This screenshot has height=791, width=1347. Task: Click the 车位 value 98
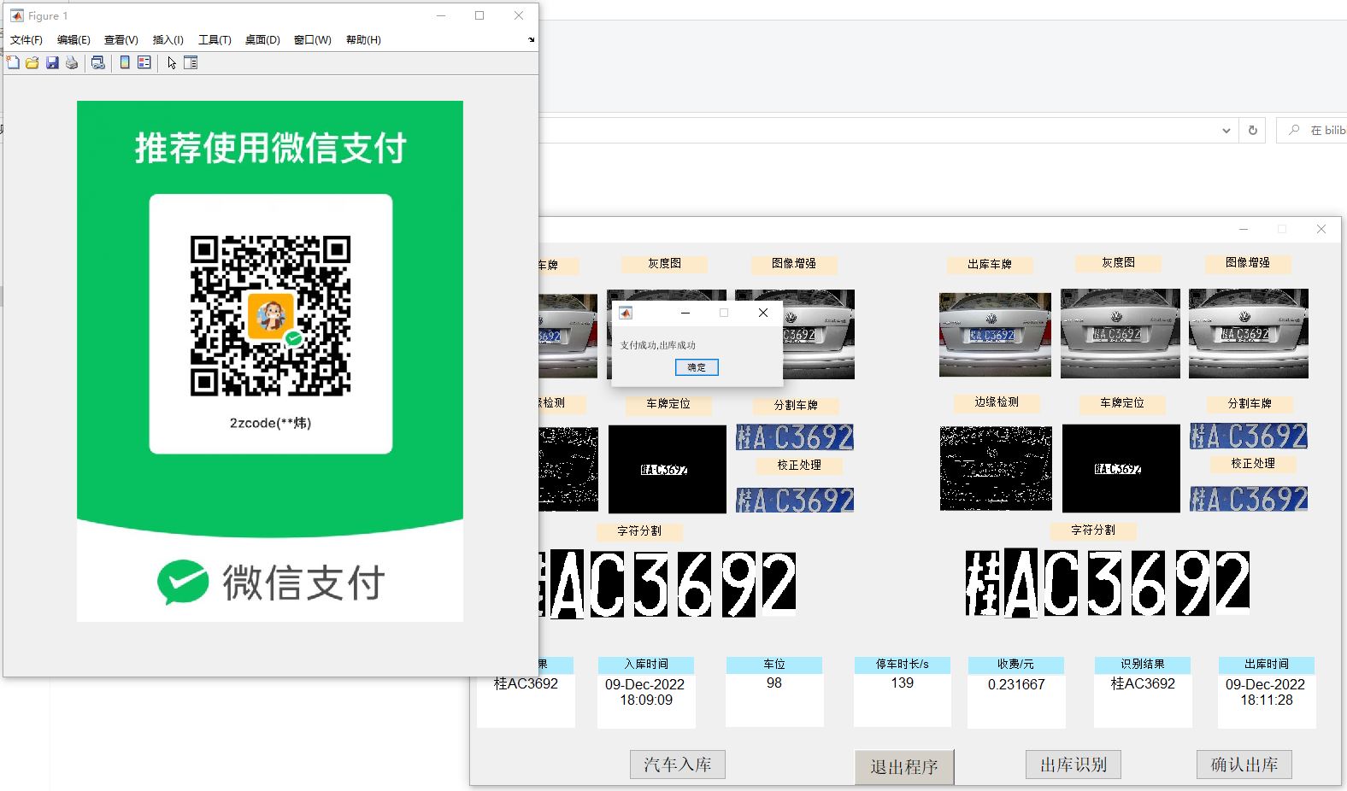(x=774, y=683)
